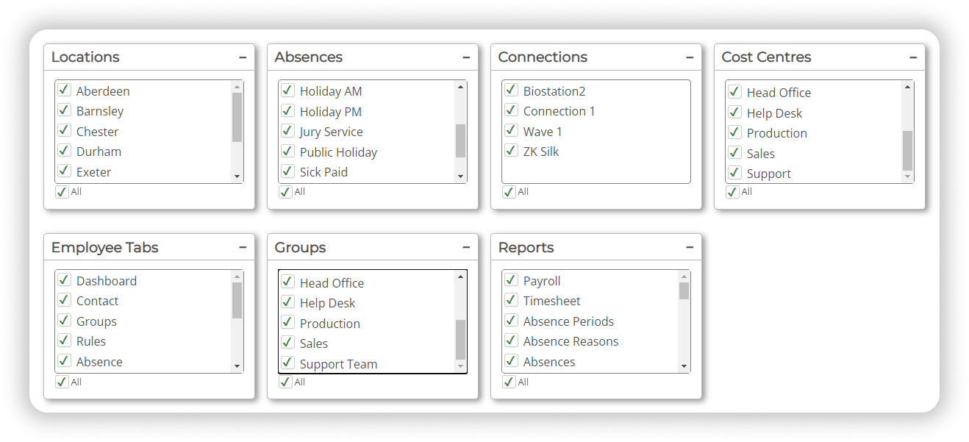The height and width of the screenshot is (442, 969).
Task: Deselect the Support cost centre
Action: [734, 173]
